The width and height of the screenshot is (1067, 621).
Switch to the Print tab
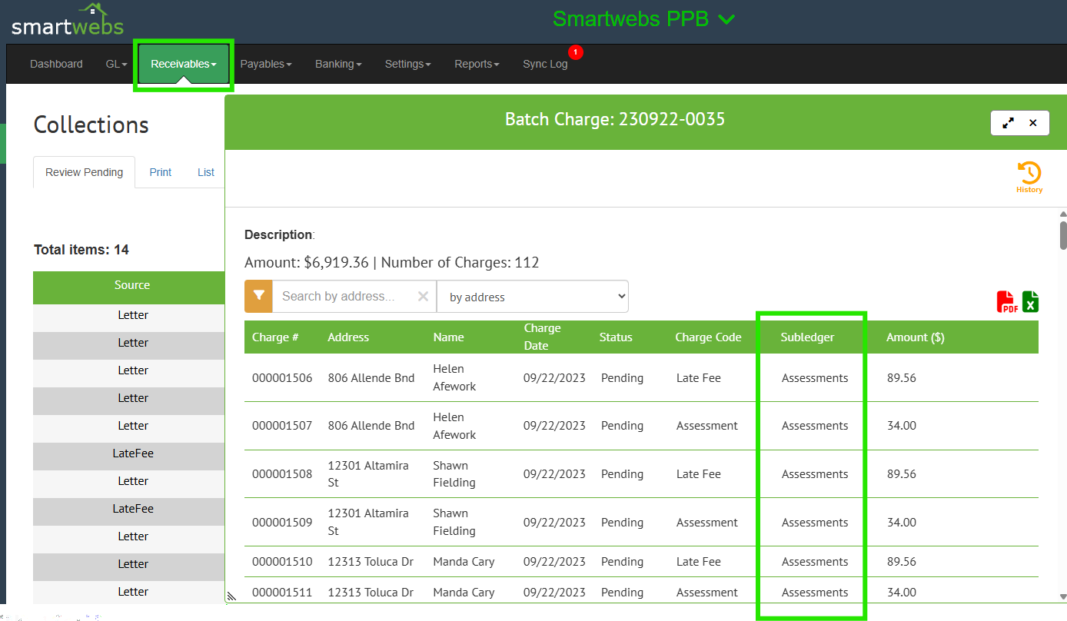(x=160, y=172)
